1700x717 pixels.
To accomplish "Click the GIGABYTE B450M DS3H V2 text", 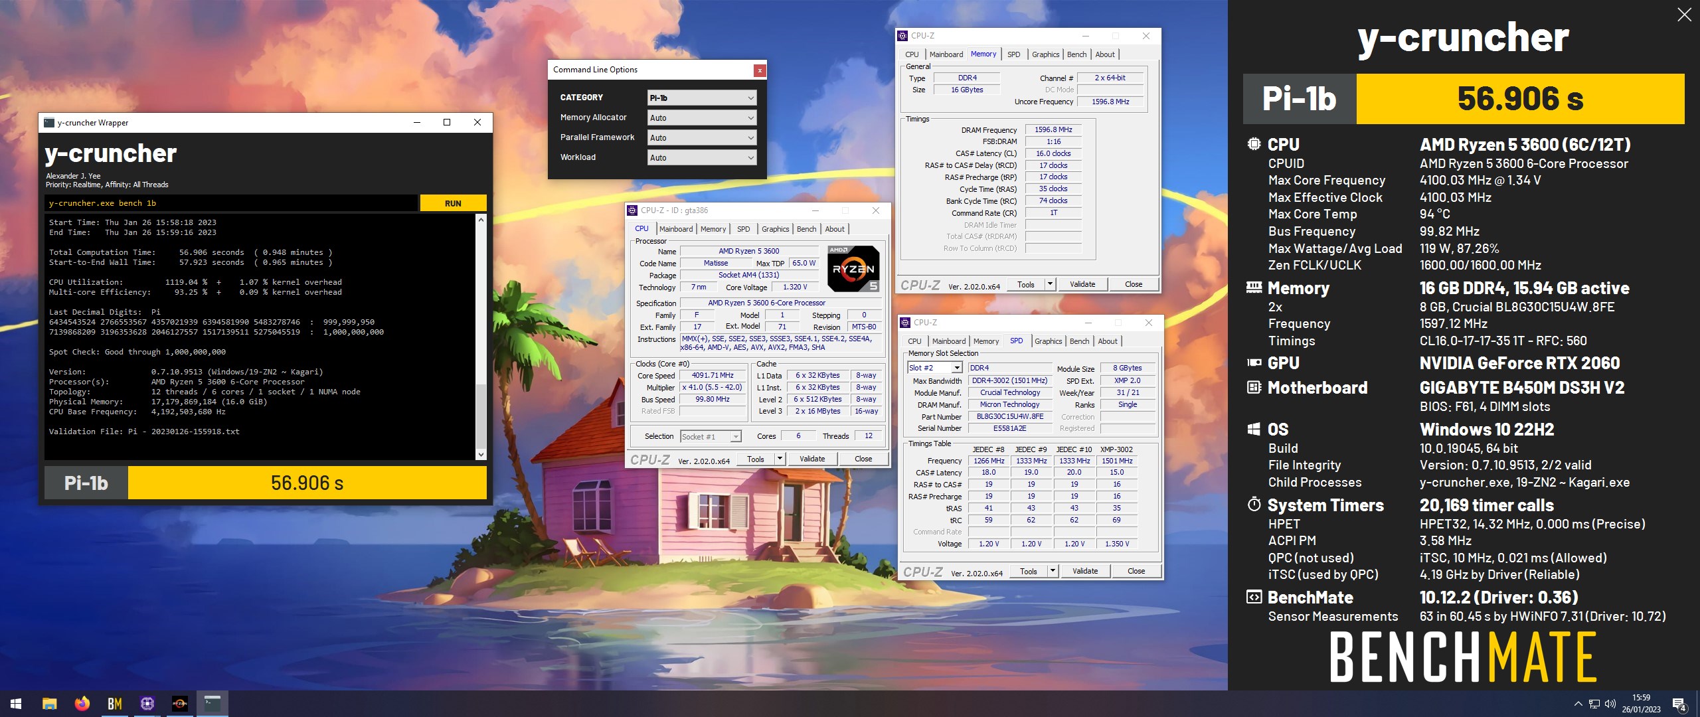I will click(x=1521, y=388).
